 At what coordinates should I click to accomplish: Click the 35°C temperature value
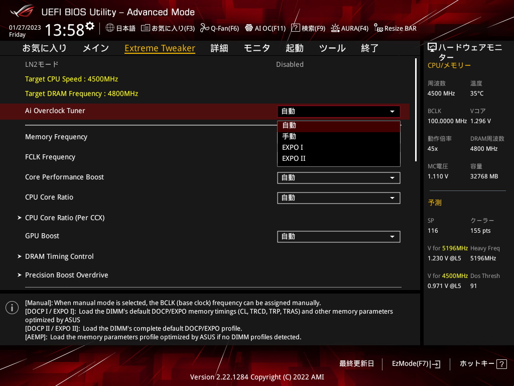477,93
